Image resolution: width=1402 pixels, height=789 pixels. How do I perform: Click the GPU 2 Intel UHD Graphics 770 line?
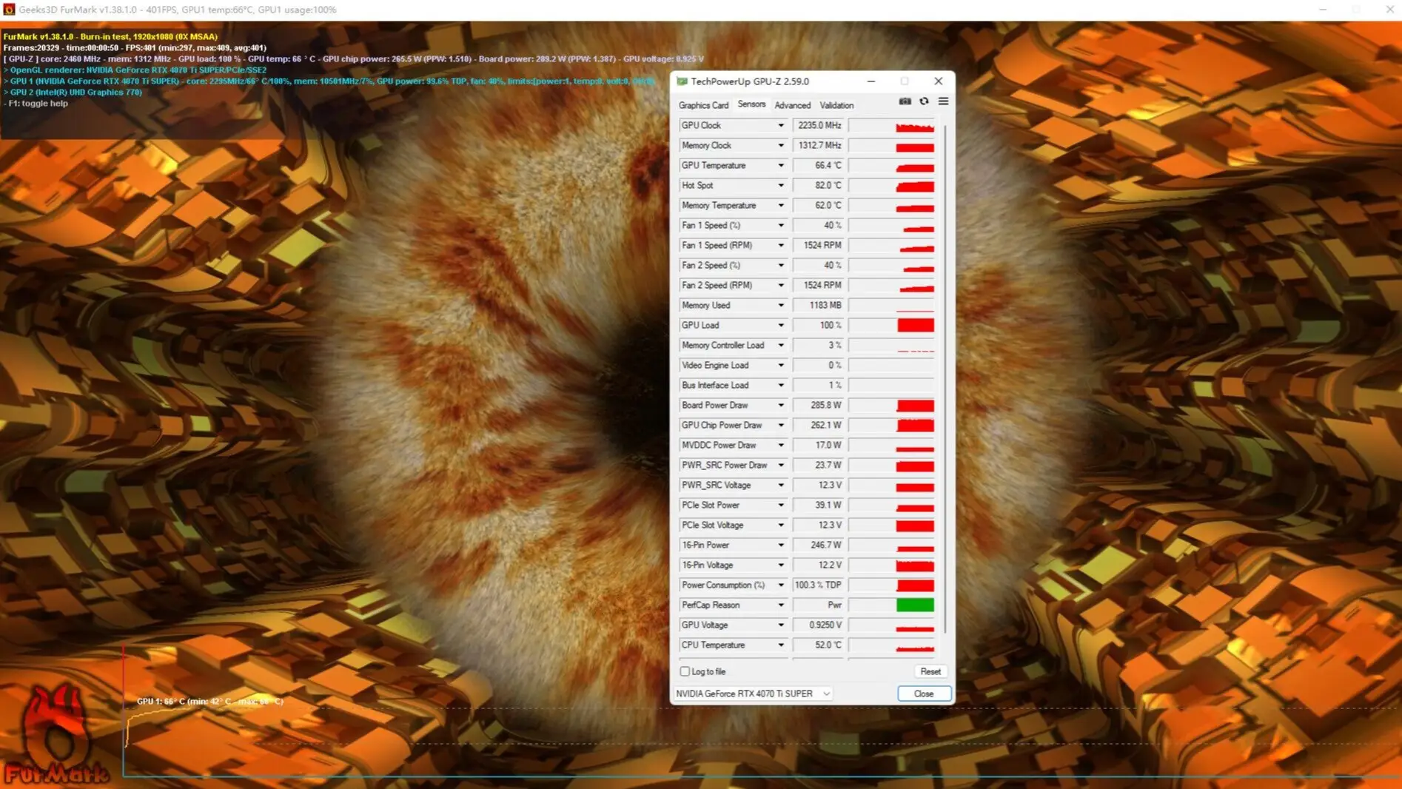73,93
